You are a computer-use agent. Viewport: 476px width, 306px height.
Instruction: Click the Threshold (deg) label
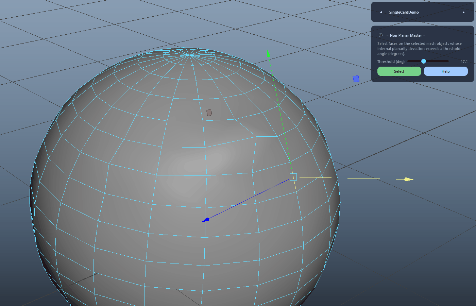point(391,62)
